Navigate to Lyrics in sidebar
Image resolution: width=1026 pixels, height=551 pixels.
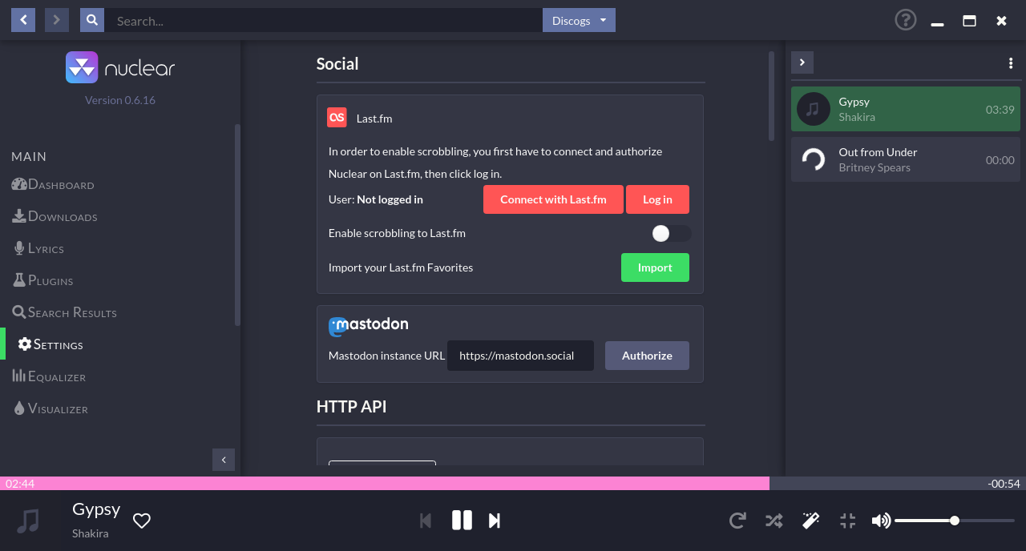(45, 248)
